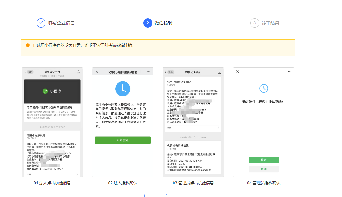Screen dimensions: 342x197
Task: Click 微信公众平台 title in 03 screenshot
Action: pyautogui.click(x=193, y=72)
